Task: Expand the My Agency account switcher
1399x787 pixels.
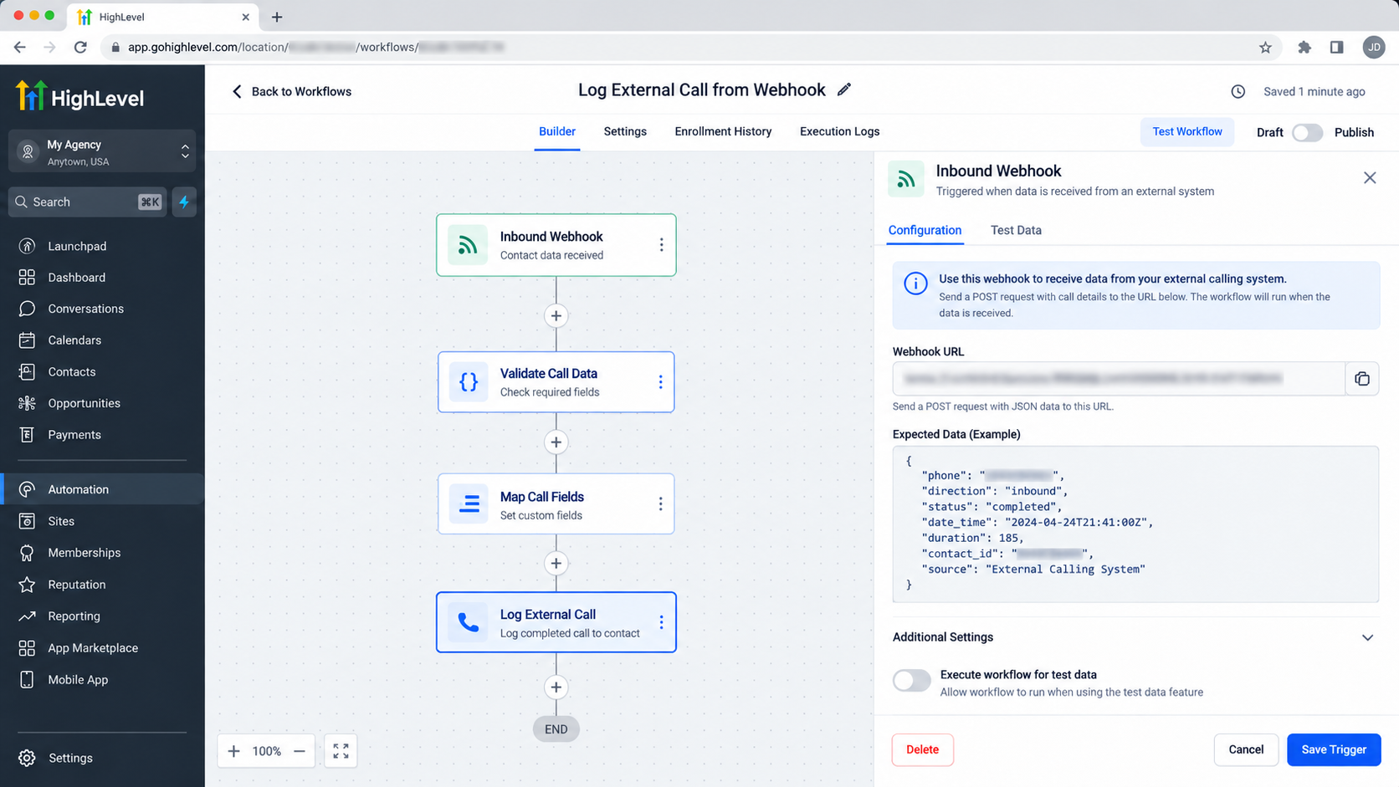Action: point(102,151)
